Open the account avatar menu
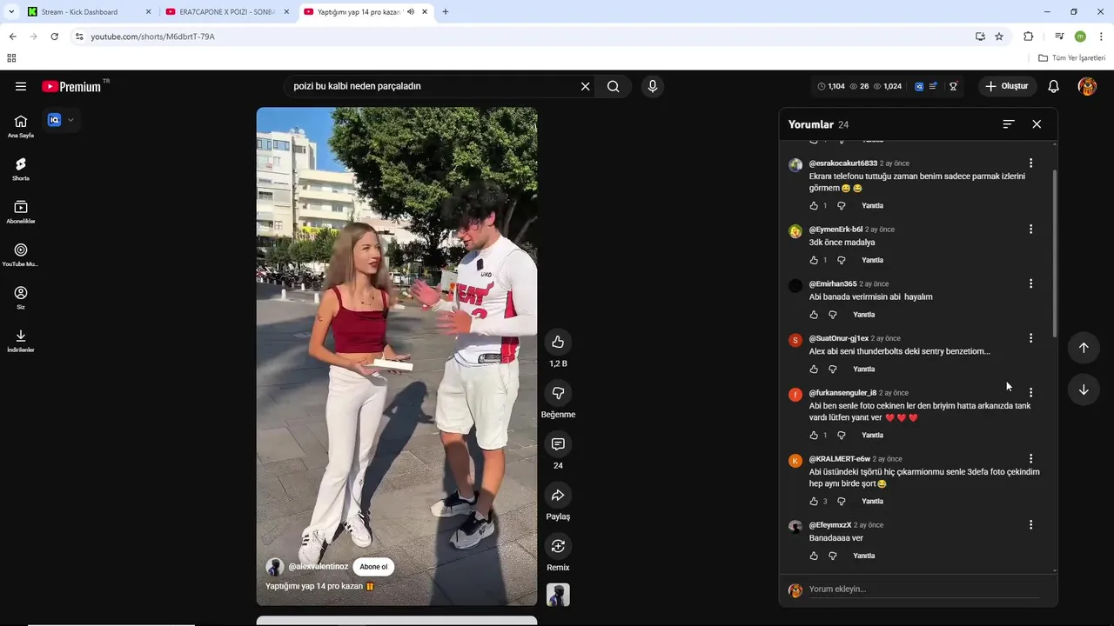 click(1087, 86)
